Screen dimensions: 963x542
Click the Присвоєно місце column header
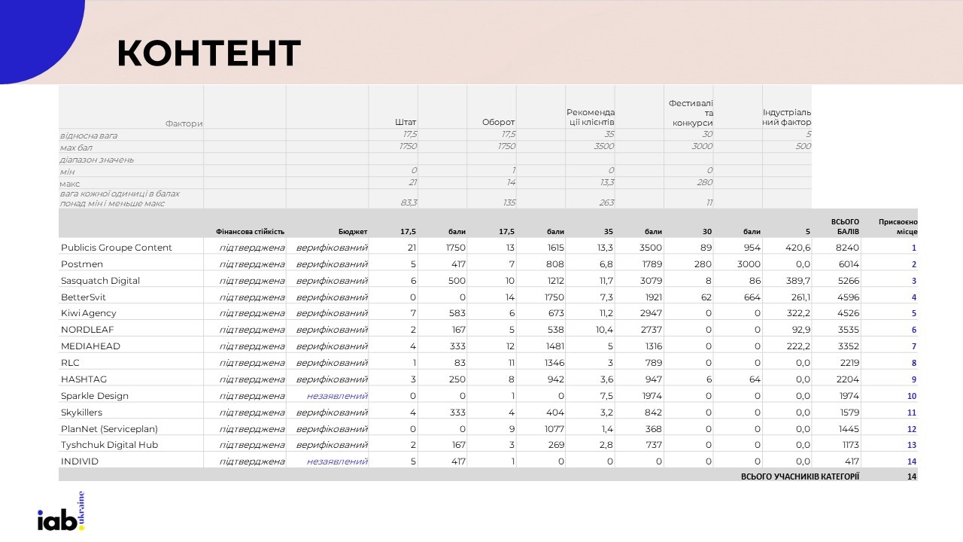coord(898,227)
